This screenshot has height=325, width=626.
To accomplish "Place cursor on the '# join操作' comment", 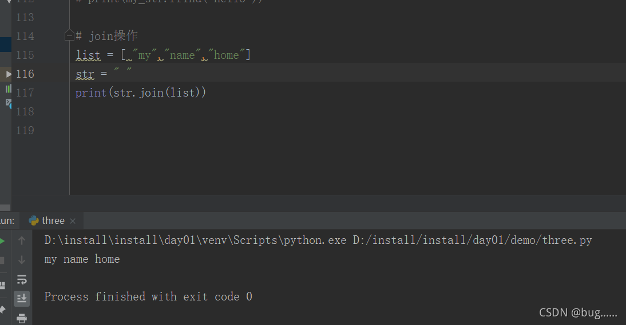I will click(x=106, y=36).
